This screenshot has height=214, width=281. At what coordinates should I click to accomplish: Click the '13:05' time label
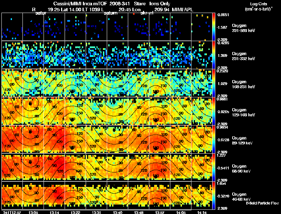(33, 212)
